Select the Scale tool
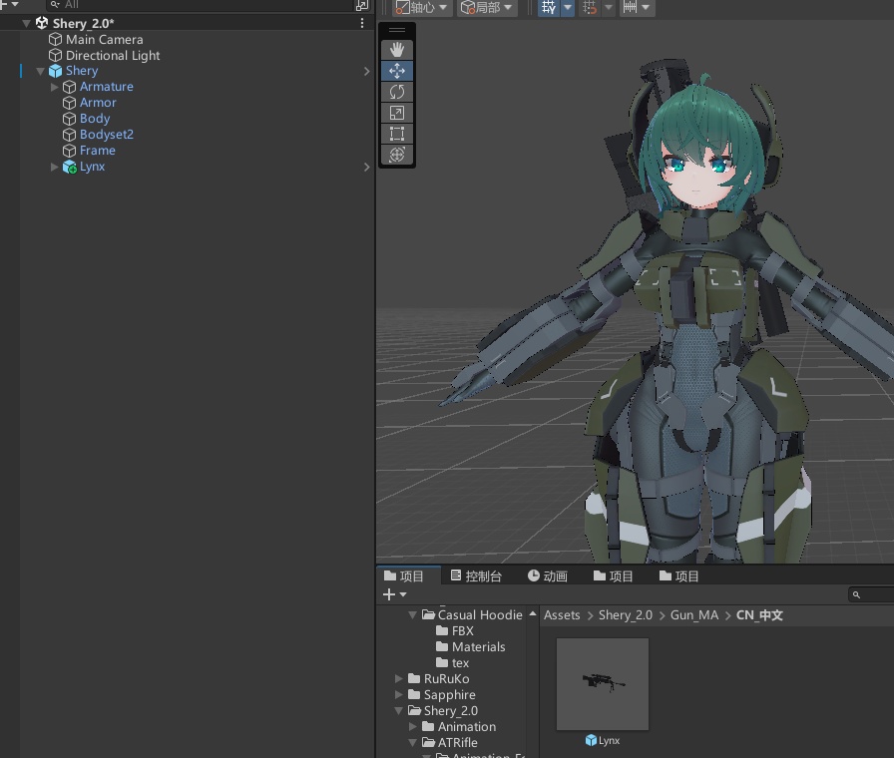 click(397, 113)
